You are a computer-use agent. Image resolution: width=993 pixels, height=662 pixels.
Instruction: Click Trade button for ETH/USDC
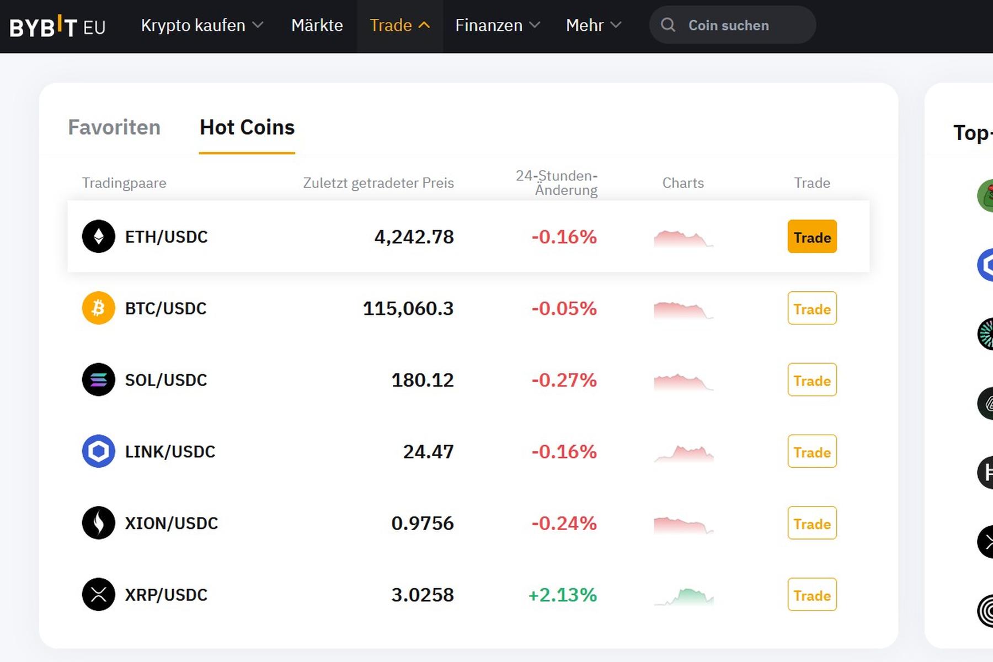point(812,237)
